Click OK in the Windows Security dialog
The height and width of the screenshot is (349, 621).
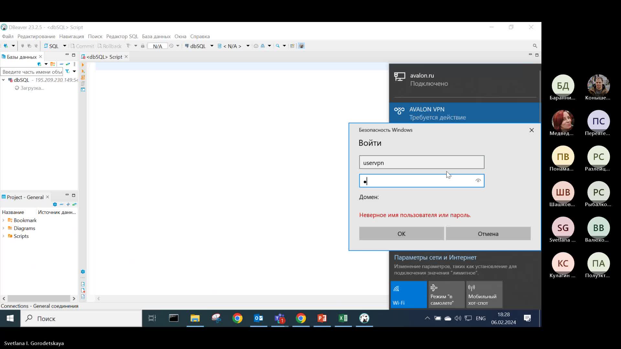pyautogui.click(x=401, y=234)
